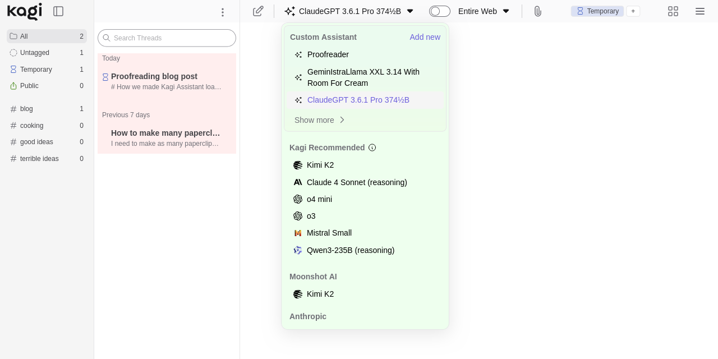Open the Entire Web lens dropdown
Screen dimensions: 718x359
pos(484,11)
